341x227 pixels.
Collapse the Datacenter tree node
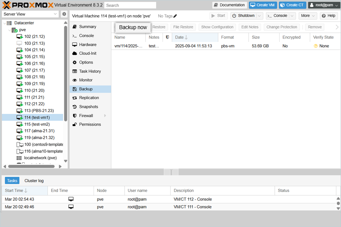(x=5, y=23)
